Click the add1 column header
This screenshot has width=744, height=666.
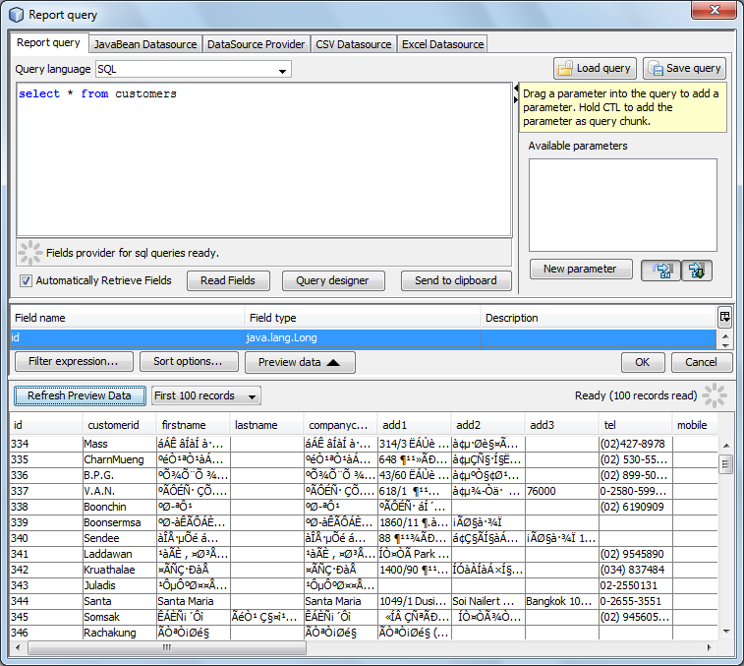click(x=414, y=425)
